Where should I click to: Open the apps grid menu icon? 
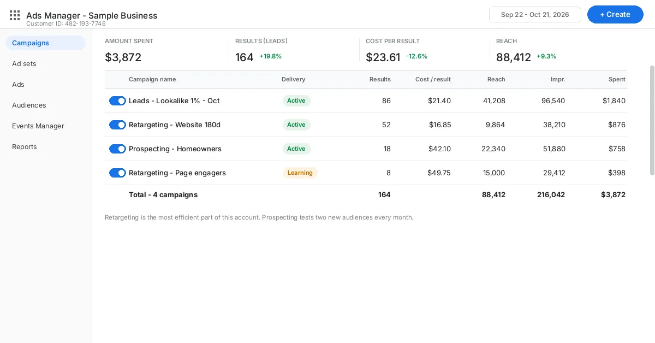15,15
